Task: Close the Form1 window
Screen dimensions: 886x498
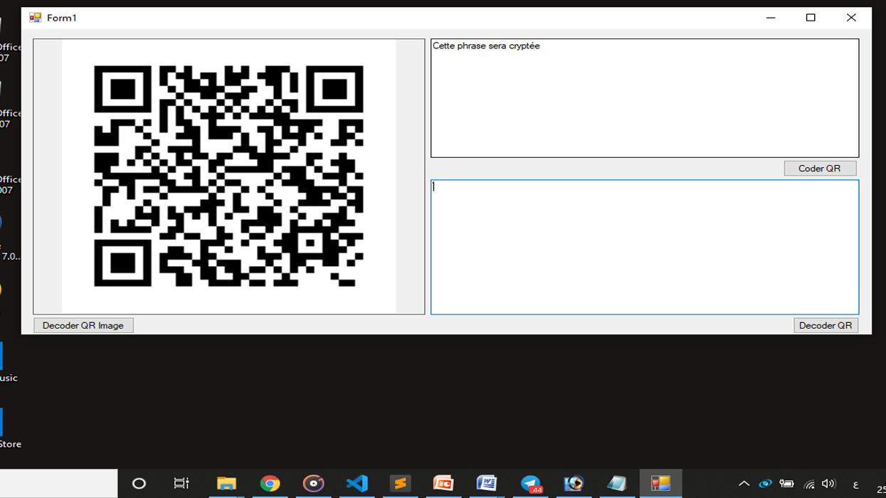Action: coord(851,18)
